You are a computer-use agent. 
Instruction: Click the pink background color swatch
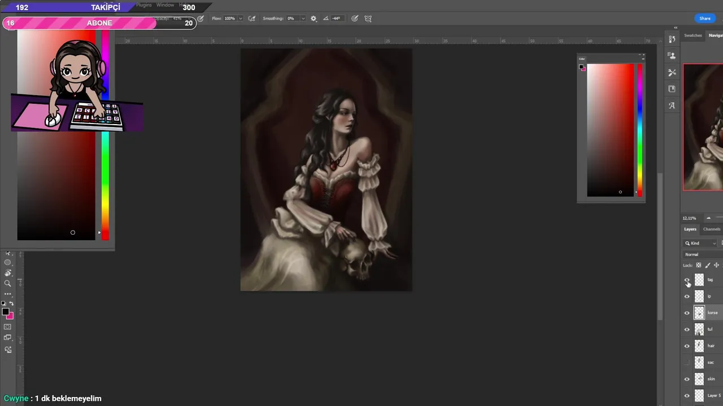pyautogui.click(x=10, y=316)
